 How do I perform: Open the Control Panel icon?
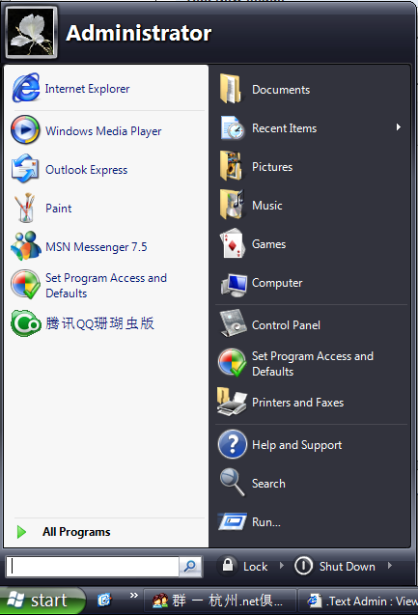tap(234, 324)
